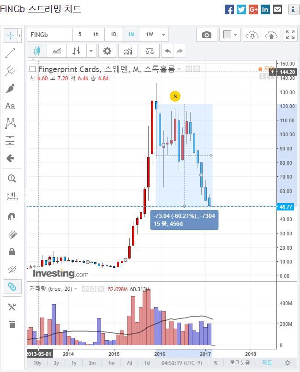Screen dimensions: 300x372
Task: Set interval to 1D
Action: click(x=114, y=35)
